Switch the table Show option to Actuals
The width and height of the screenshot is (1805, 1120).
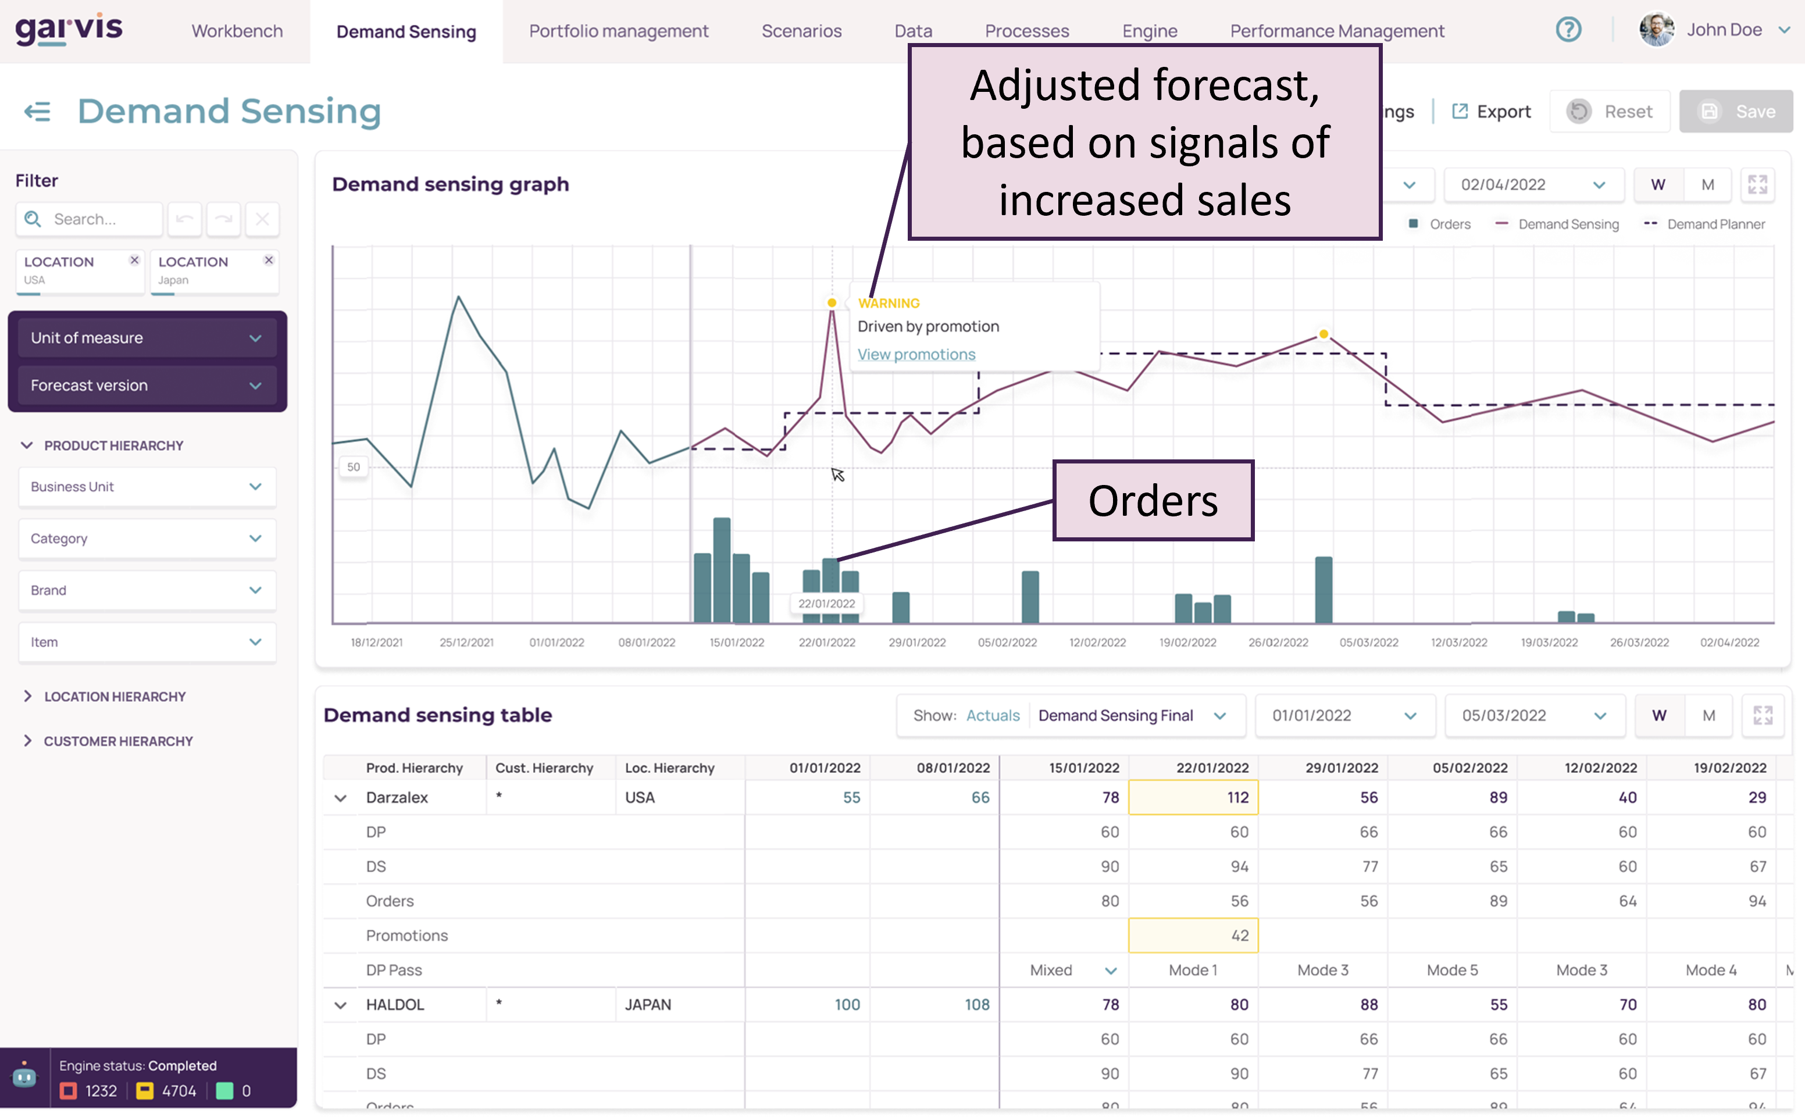point(993,715)
